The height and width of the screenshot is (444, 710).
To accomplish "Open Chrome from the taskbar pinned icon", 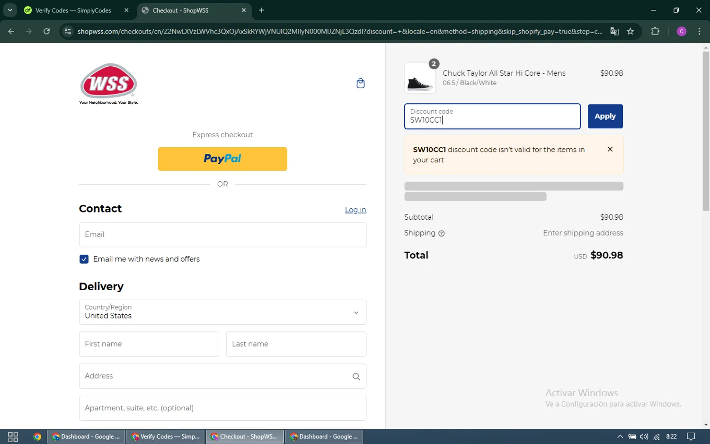I will (37, 436).
